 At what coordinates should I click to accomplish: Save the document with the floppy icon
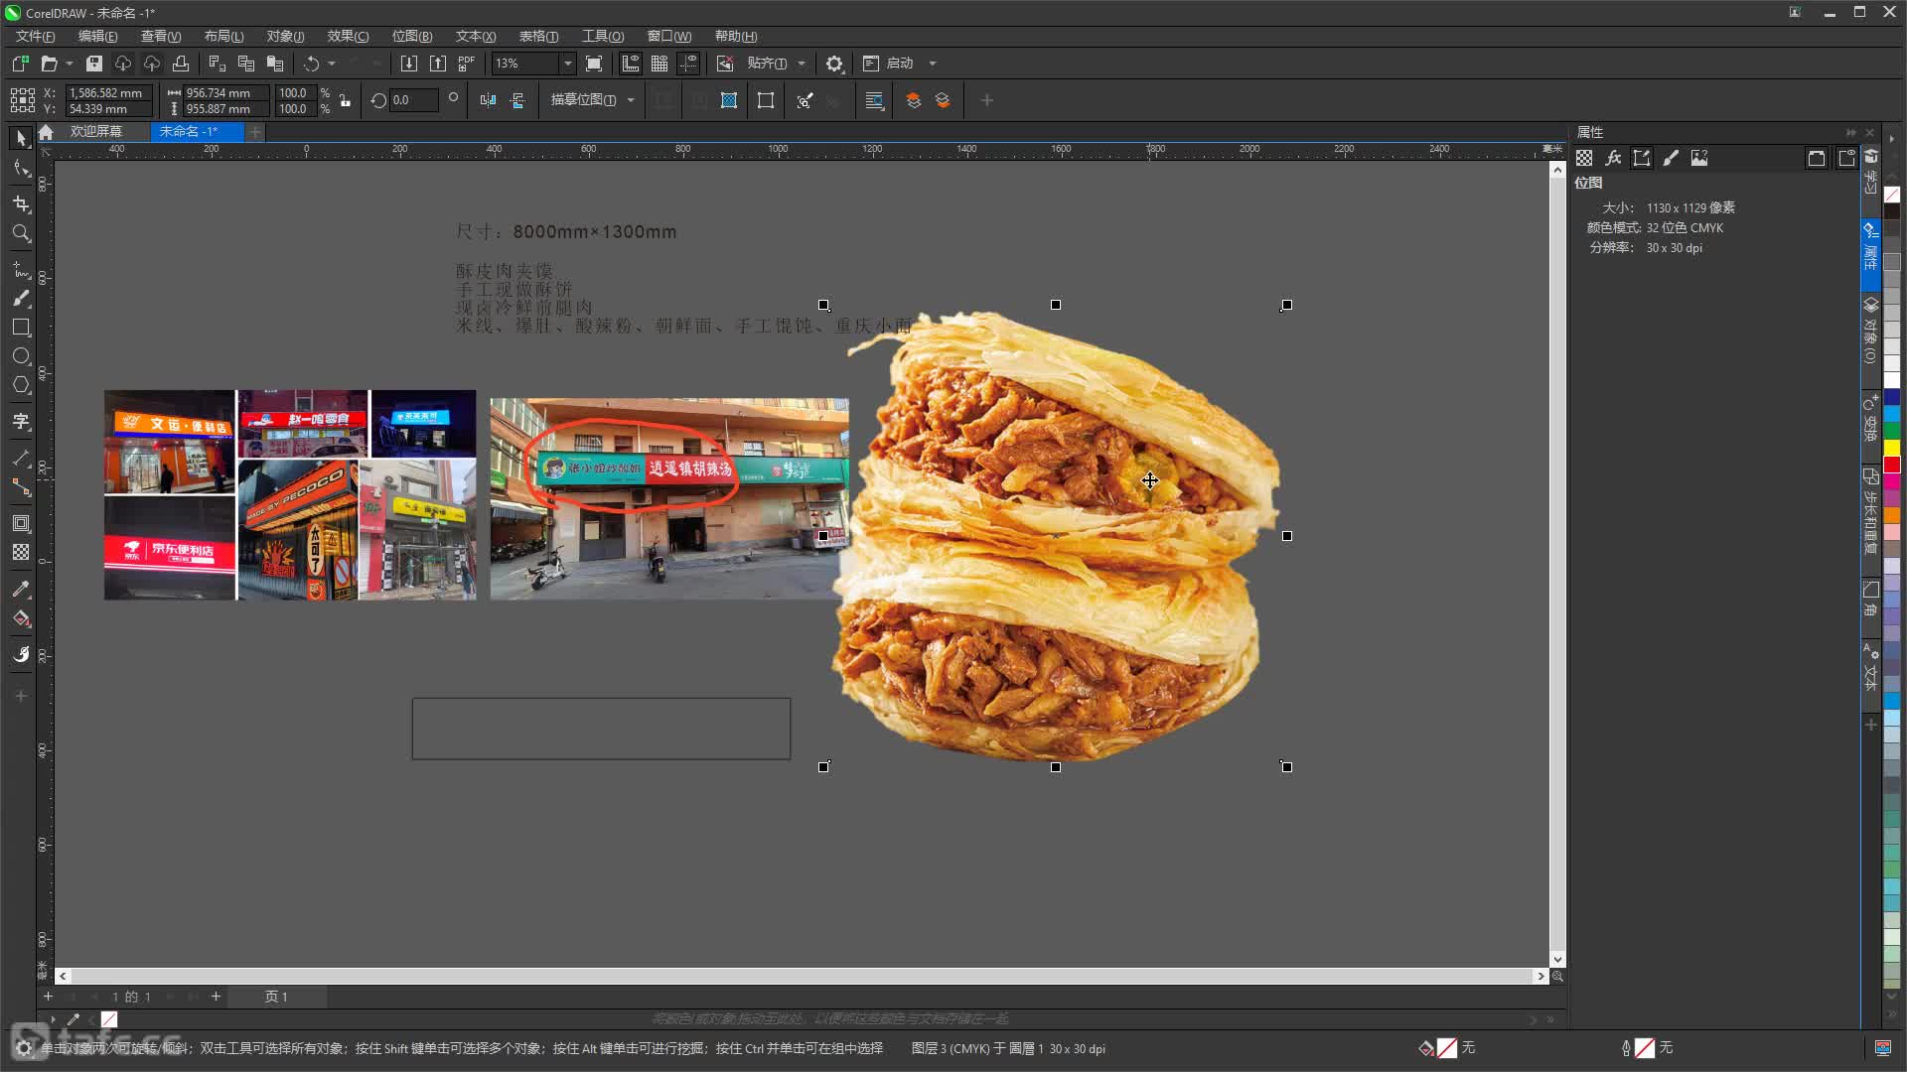[x=94, y=64]
